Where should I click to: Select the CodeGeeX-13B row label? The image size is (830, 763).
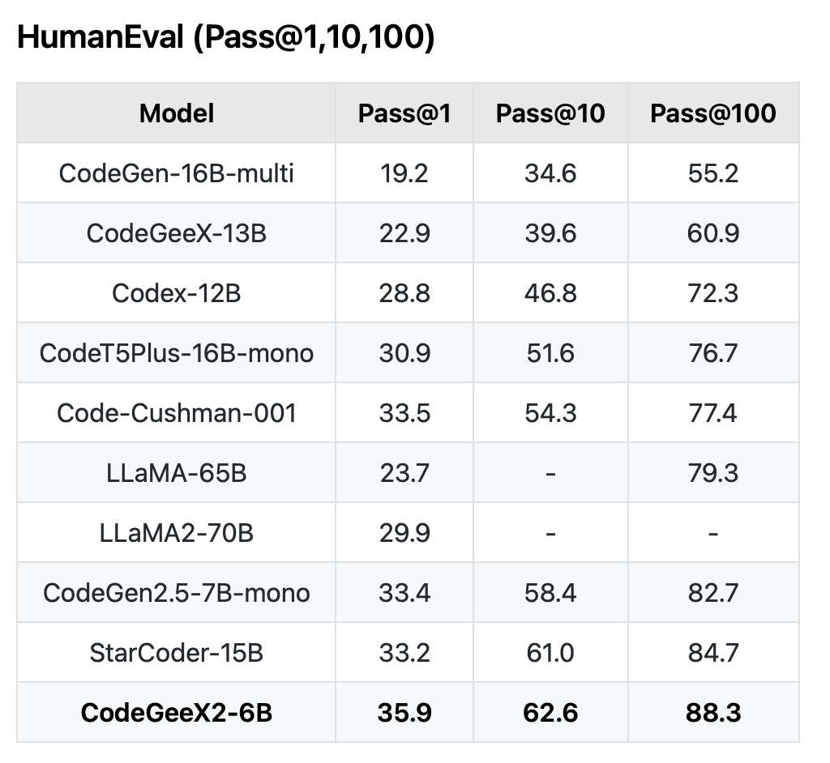(177, 233)
